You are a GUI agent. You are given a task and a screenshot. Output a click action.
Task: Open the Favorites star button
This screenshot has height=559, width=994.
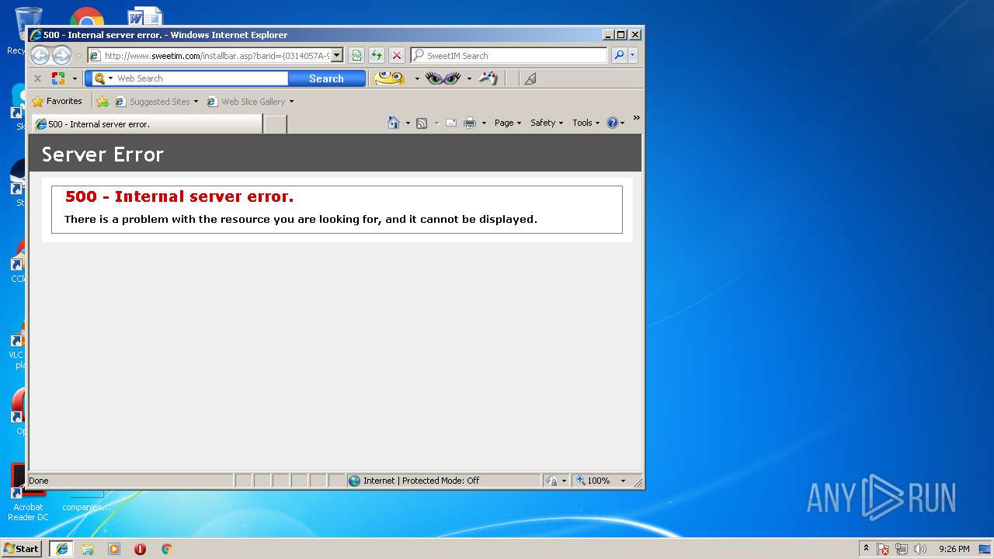(x=57, y=101)
